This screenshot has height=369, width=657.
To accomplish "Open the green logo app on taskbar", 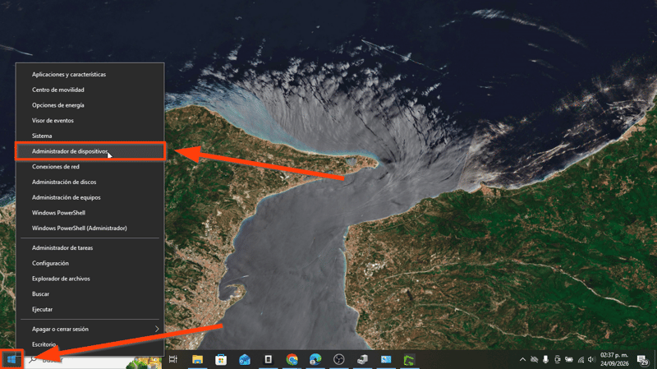I will click(x=409, y=360).
